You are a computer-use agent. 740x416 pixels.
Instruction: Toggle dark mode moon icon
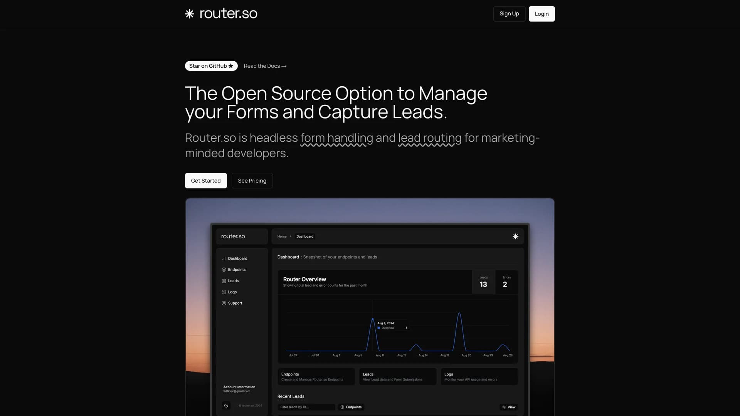point(226,405)
